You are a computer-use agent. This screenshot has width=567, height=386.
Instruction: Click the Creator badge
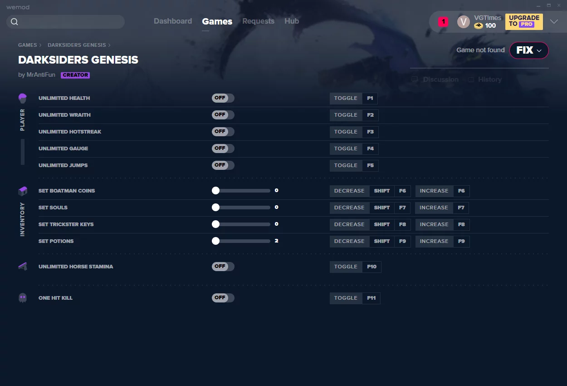(x=75, y=75)
